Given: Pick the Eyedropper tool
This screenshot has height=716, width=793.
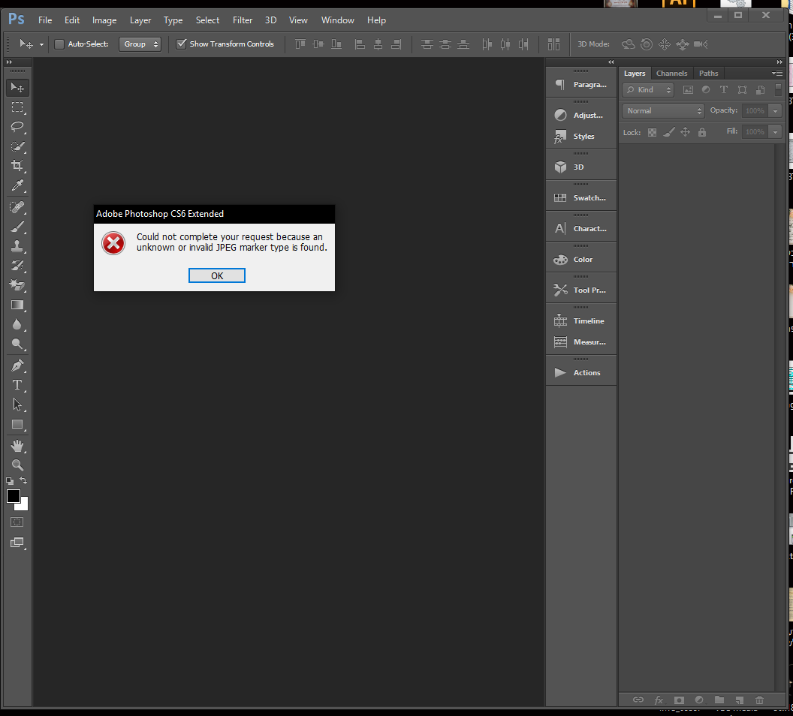Looking at the screenshot, I should 17,185.
